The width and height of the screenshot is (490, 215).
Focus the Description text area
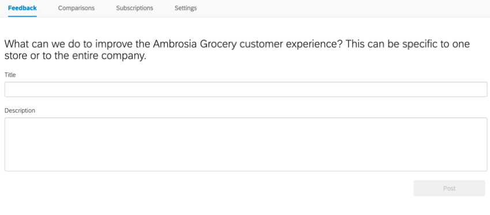pyautogui.click(x=246, y=144)
